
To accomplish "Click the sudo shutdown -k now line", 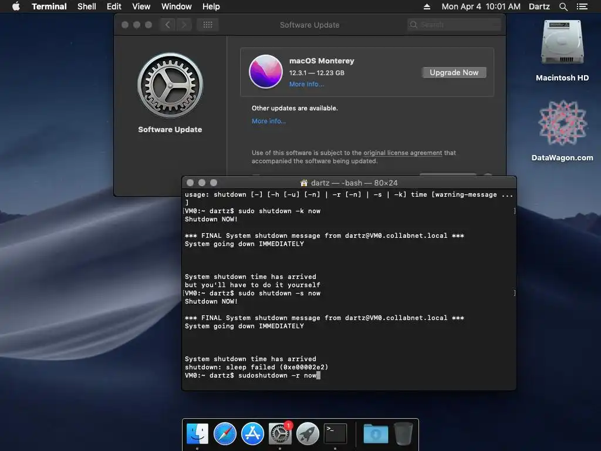I will pyautogui.click(x=252, y=211).
